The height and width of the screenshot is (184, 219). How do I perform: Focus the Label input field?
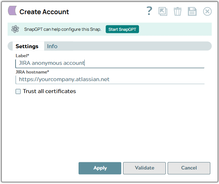point(110,63)
